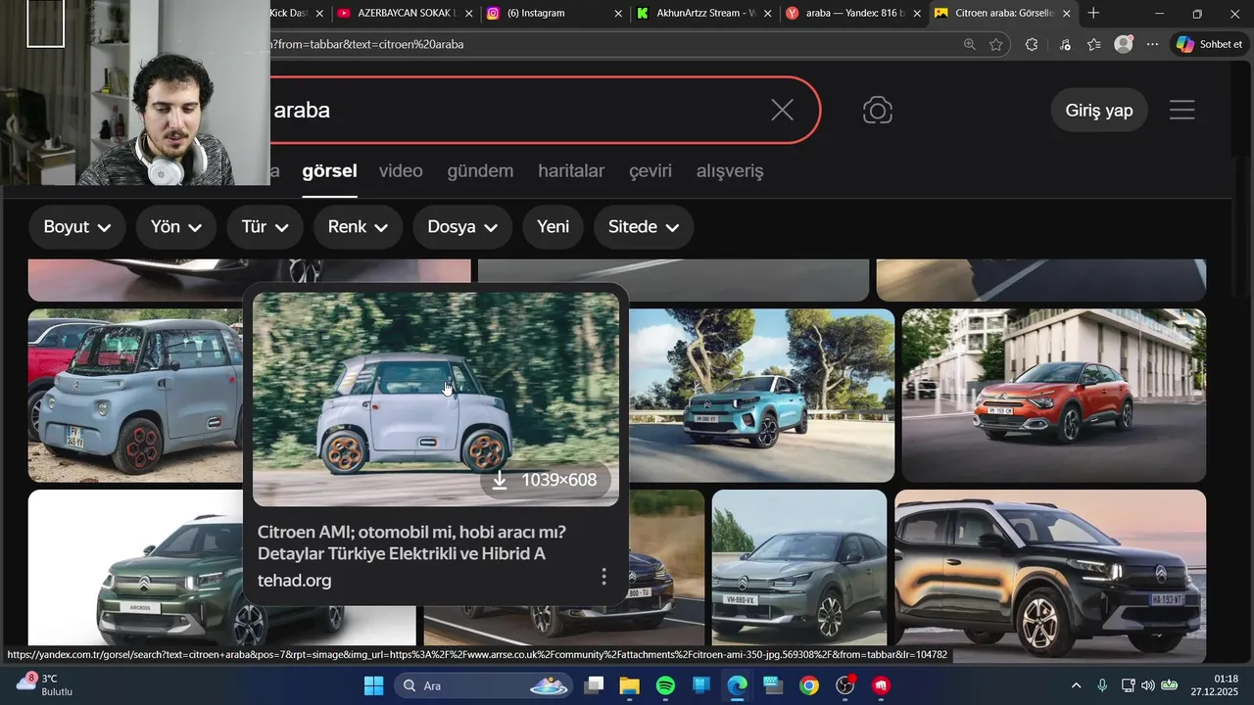The height and width of the screenshot is (705, 1254).
Task: Open Google Chrome from the taskbar
Action: 809,685
